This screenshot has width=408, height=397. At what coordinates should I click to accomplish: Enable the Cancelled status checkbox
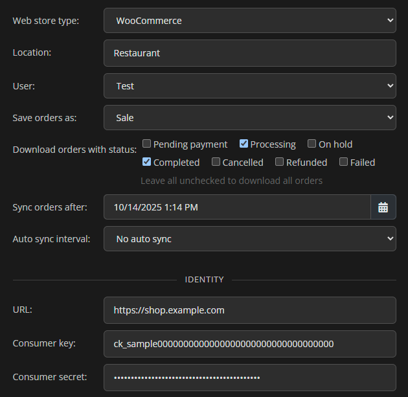coord(216,161)
